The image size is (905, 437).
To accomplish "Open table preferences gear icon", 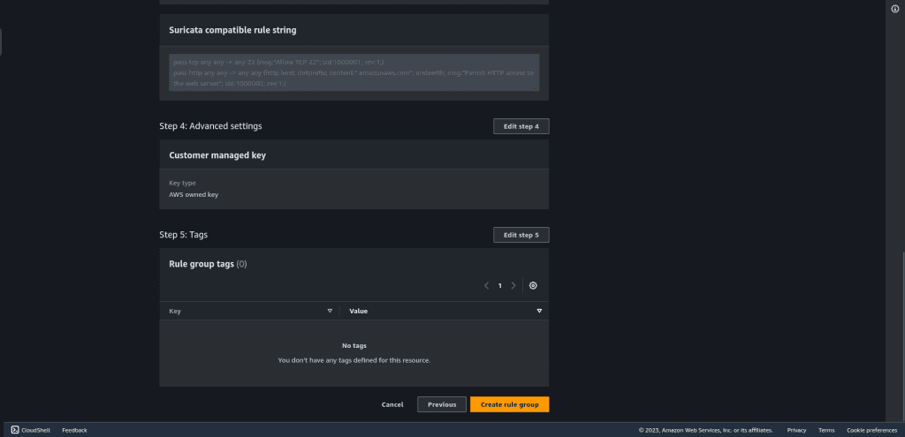I will pyautogui.click(x=533, y=285).
